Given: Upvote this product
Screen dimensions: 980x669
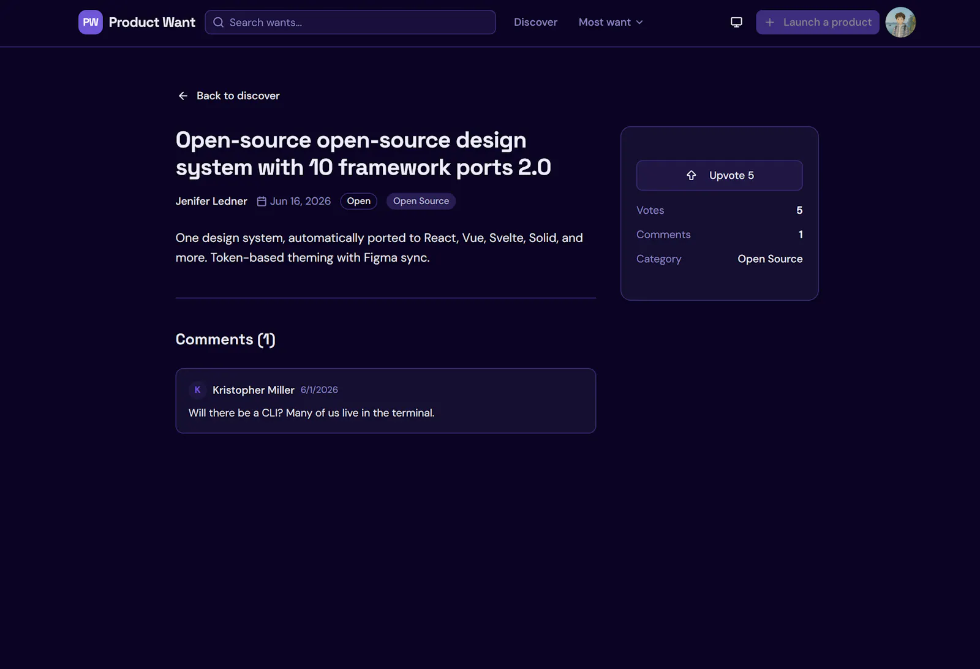Looking at the screenshot, I should coord(720,175).
